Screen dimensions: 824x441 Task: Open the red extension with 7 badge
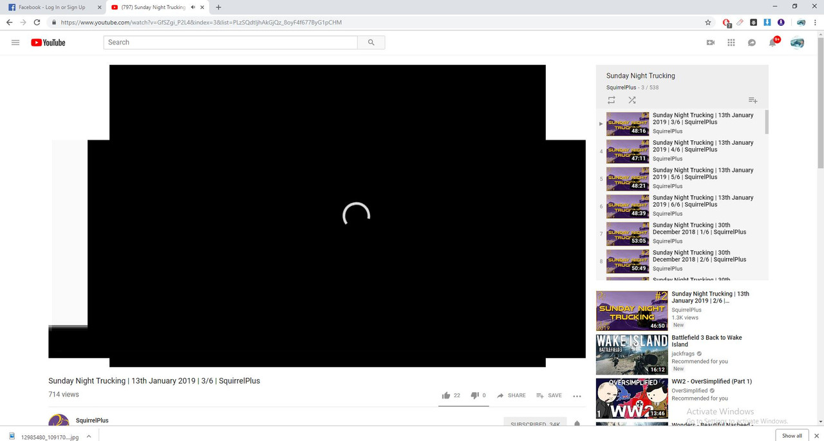[727, 23]
